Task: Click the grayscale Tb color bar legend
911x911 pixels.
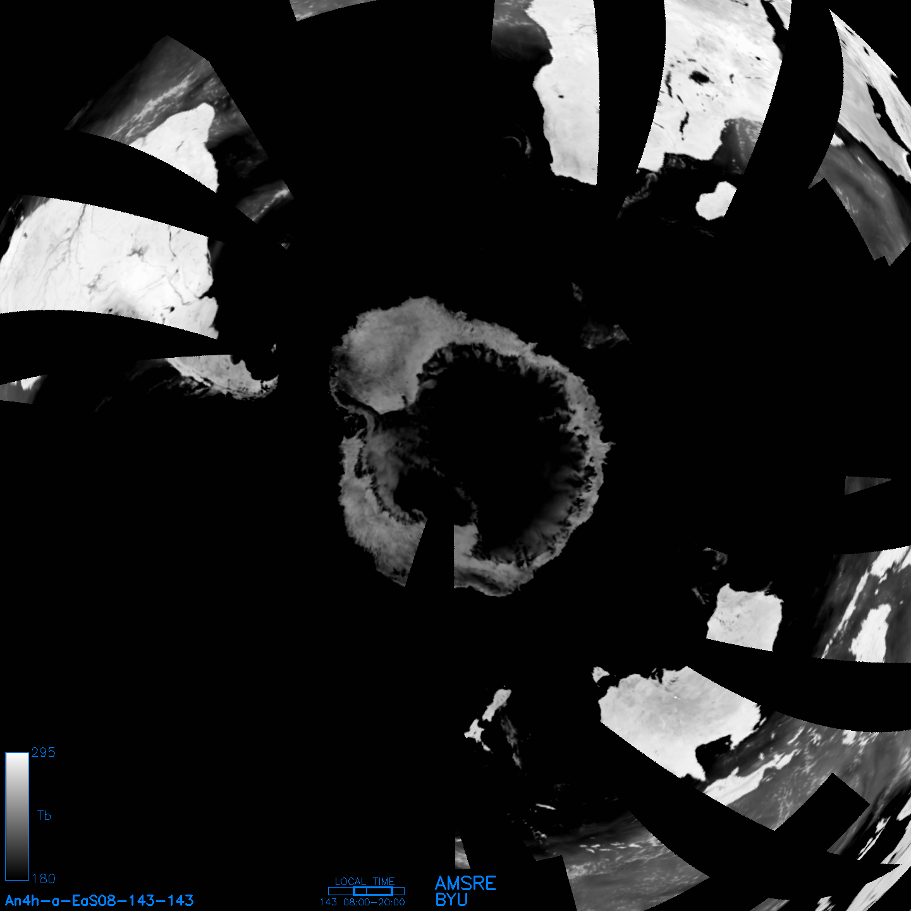Action: tap(17, 816)
